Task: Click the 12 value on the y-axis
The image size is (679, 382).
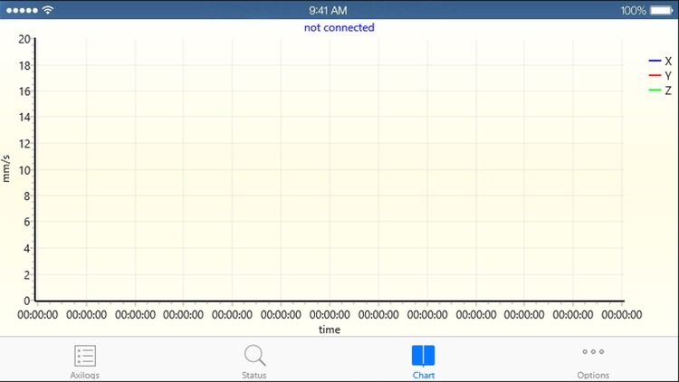Action: point(24,144)
